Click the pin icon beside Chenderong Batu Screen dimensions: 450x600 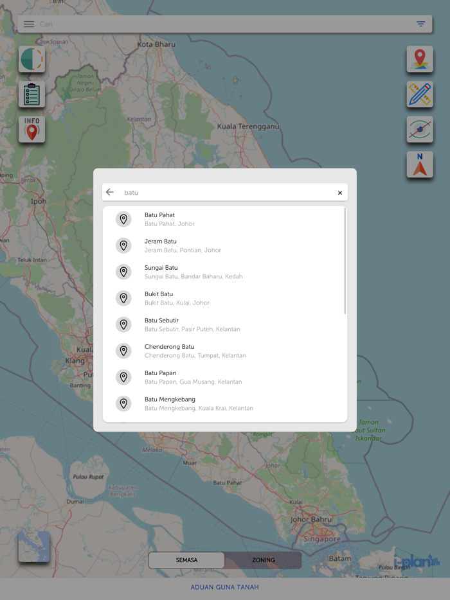pyautogui.click(x=123, y=351)
